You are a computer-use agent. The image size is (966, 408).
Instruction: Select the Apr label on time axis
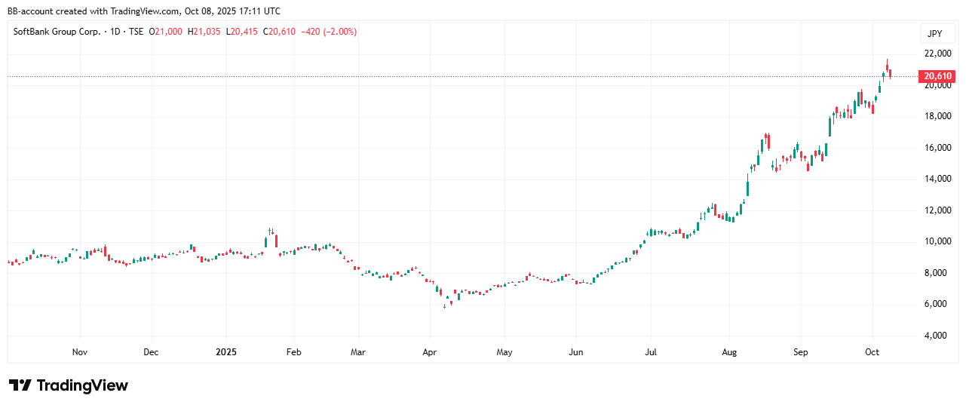point(430,352)
